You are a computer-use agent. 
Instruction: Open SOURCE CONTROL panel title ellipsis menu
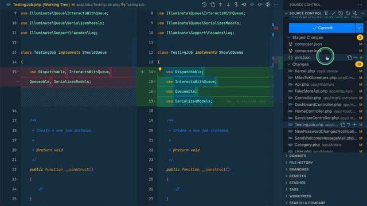click(360, 5)
